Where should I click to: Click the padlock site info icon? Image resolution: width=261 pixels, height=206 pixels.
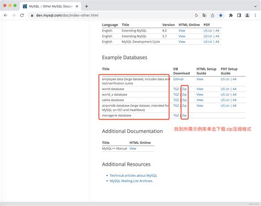click(32, 15)
